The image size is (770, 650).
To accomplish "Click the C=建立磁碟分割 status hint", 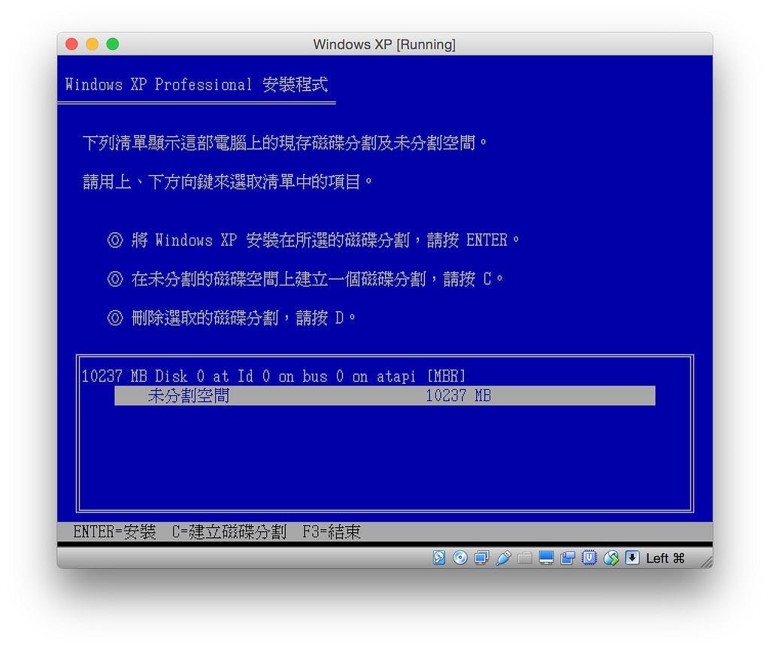I will 229,532.
